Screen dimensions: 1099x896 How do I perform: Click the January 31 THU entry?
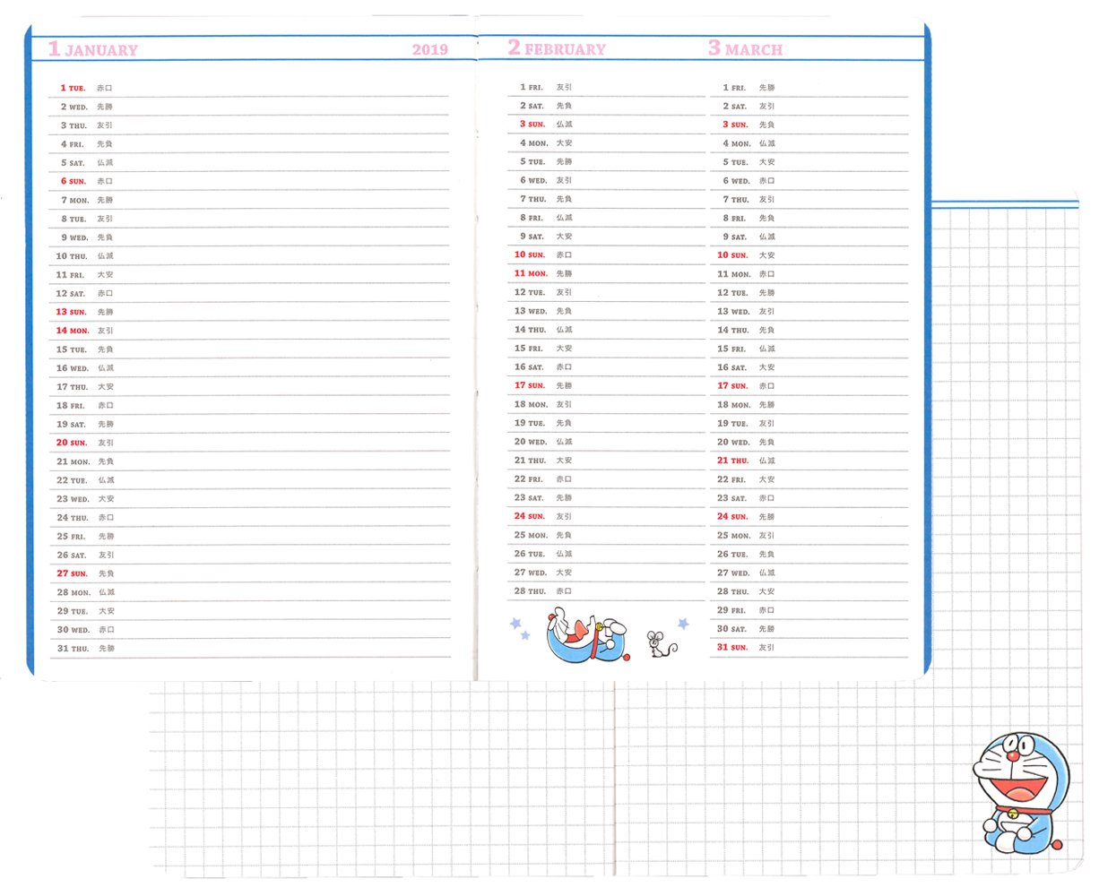click(74, 648)
